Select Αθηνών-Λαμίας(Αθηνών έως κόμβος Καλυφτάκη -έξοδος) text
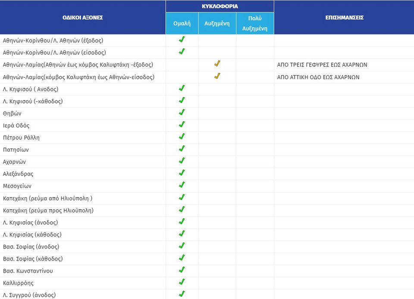The height and width of the screenshot is (299, 414). [x=78, y=65]
